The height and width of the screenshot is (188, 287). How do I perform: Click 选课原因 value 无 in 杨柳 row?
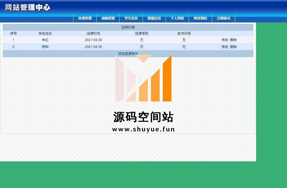coord(141,47)
